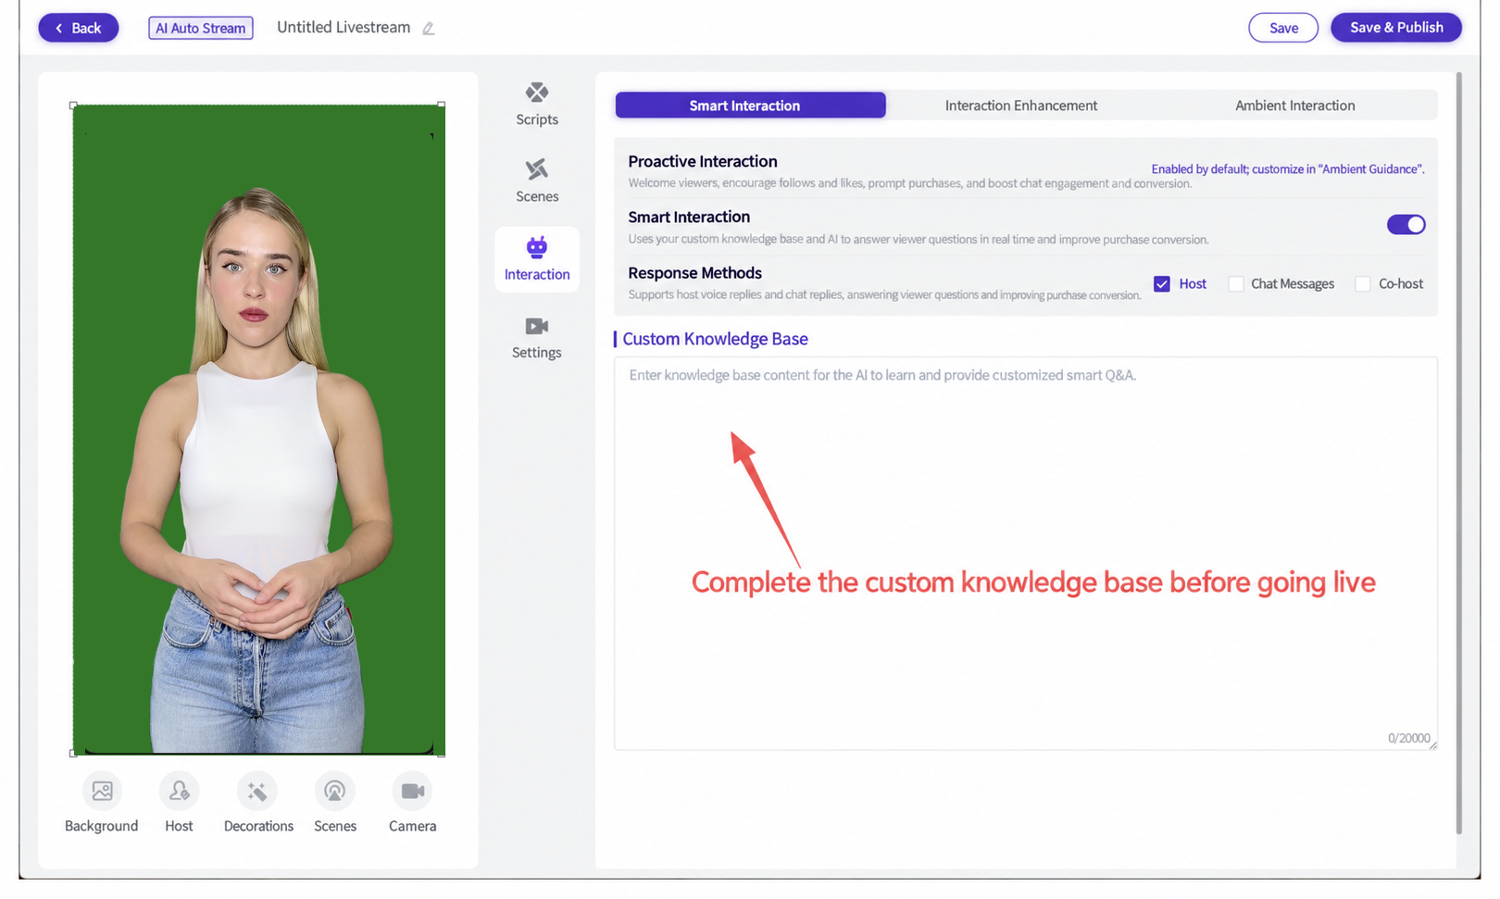Switch to the Smart Interaction tab
Screen dimensions: 1500x899
point(750,106)
